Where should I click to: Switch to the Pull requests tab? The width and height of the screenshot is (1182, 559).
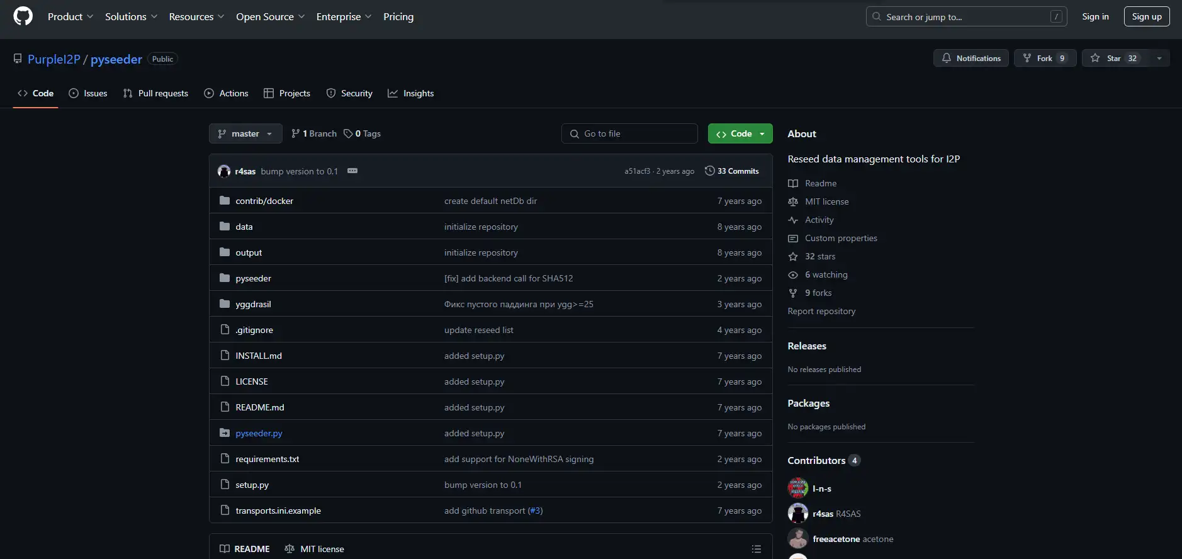155,93
